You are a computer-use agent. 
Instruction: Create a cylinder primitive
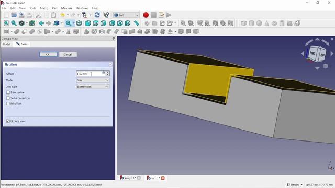[x=251, y=23]
